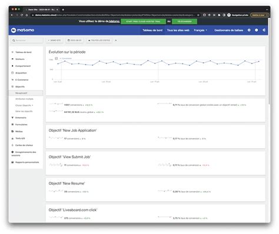Focus the sidebar search field
279x234 pixels.
coord(26,41)
